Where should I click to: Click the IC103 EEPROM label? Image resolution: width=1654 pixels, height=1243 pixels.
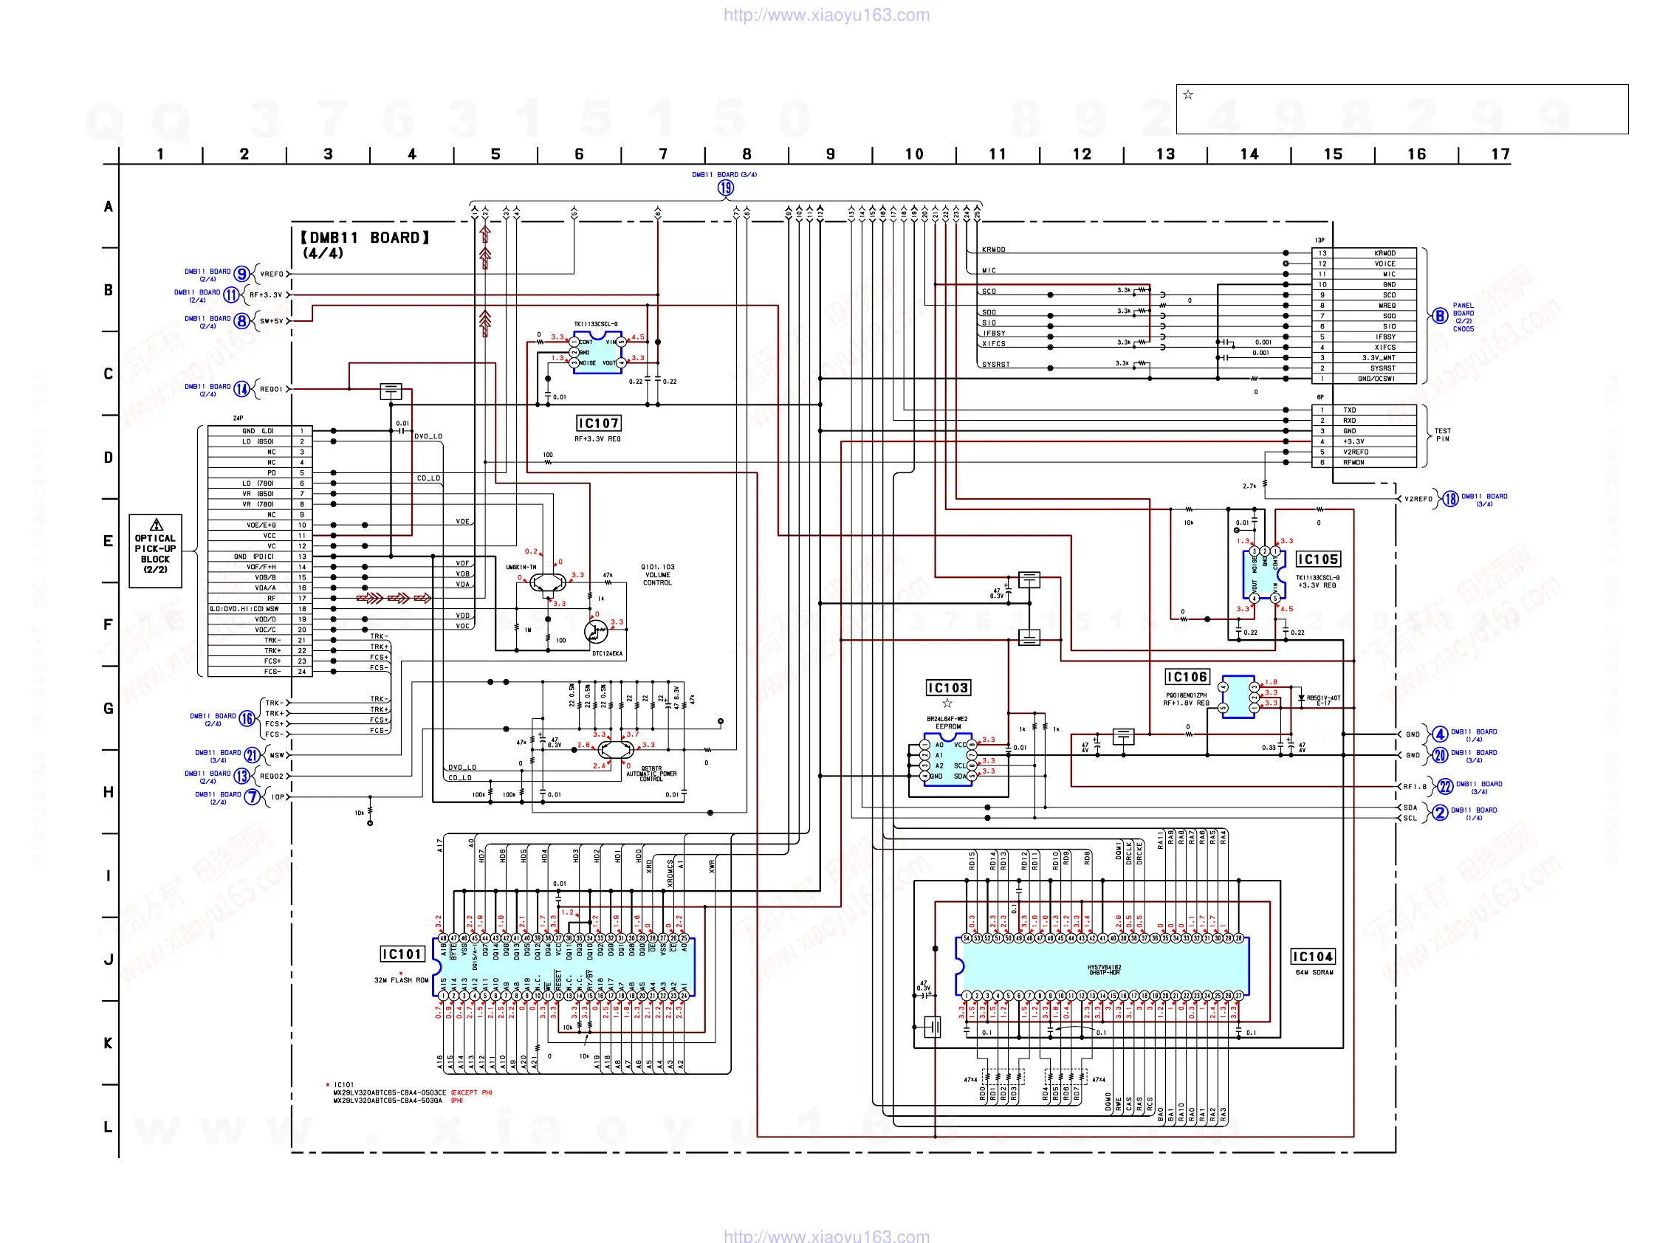point(947,688)
